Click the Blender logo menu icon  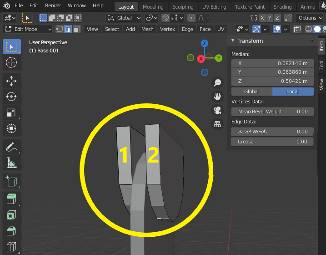(6, 5)
